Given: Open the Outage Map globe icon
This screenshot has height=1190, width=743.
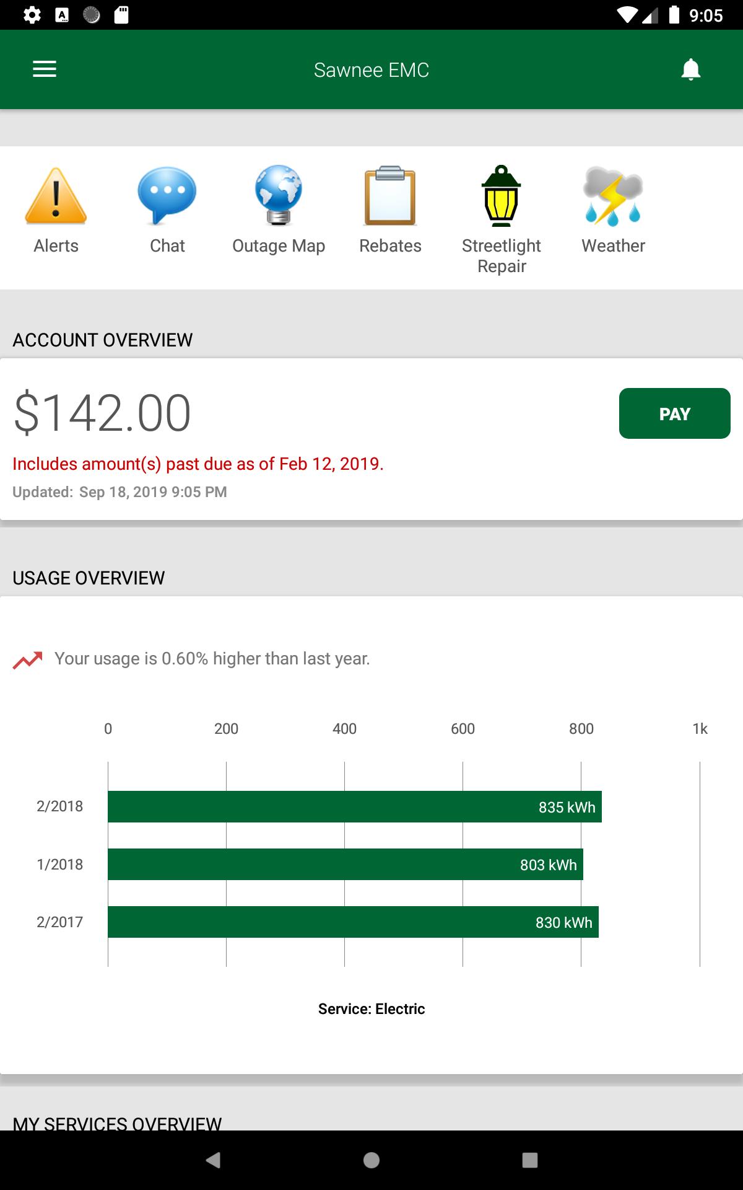Looking at the screenshot, I should click(279, 195).
